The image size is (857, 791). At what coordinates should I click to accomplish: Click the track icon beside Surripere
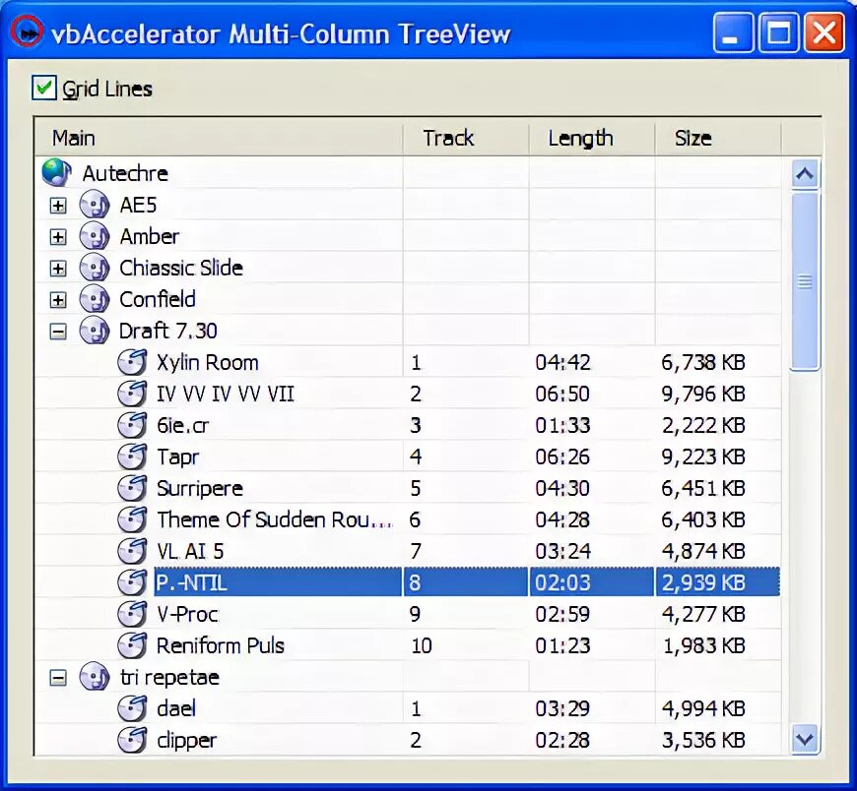(132, 488)
